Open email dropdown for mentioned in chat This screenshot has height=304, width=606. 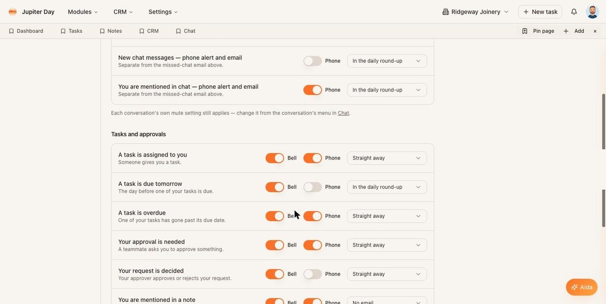[387, 90]
